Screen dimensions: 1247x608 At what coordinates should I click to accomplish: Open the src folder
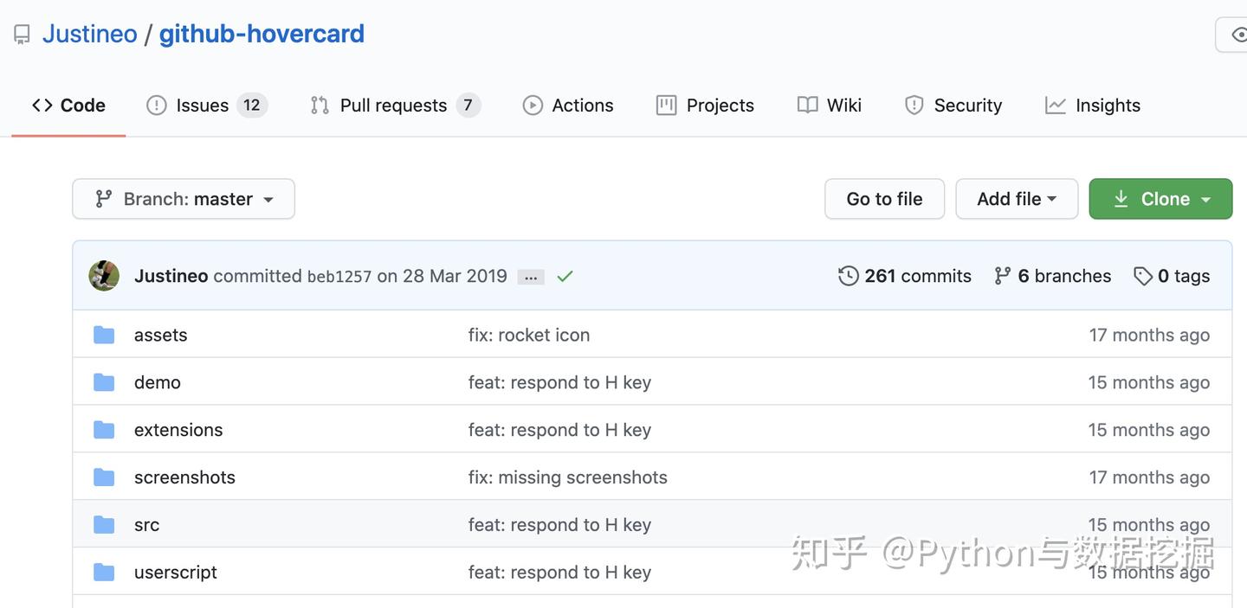[x=146, y=524]
